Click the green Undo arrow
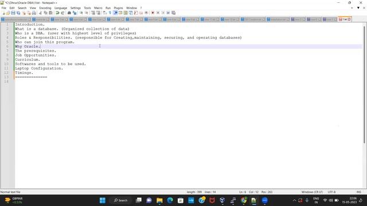The width and height of the screenshot is (367, 206). point(57,13)
